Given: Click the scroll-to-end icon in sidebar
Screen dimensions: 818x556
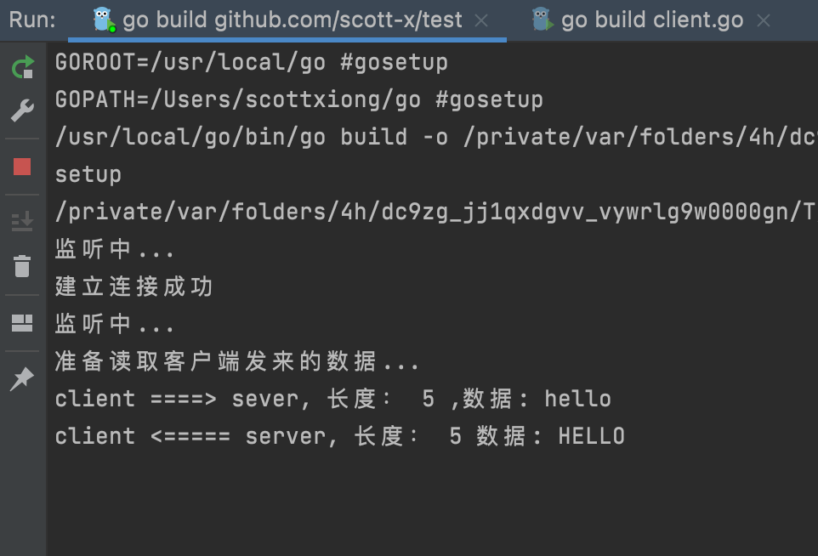Looking at the screenshot, I should click(x=22, y=221).
